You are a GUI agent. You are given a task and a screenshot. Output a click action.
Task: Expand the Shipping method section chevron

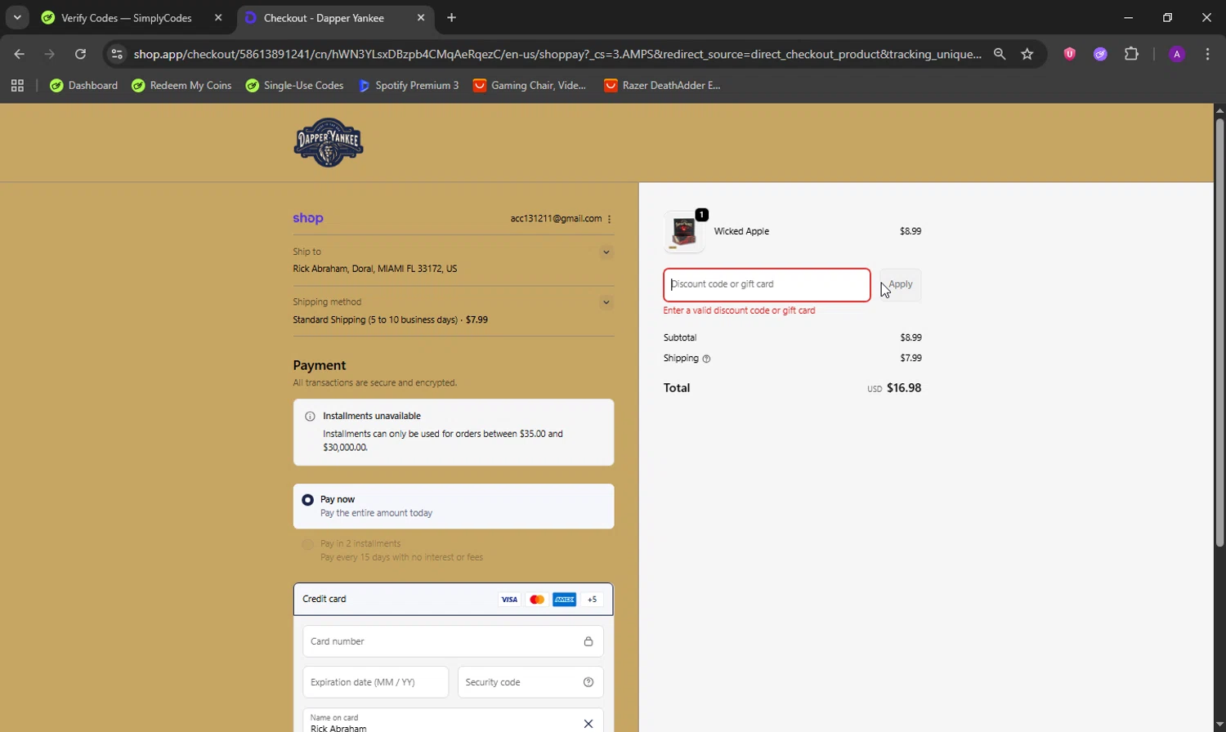coord(606,302)
